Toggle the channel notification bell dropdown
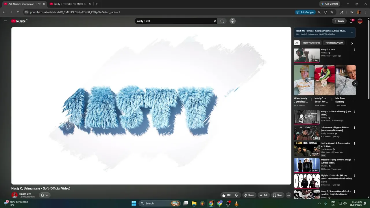This screenshot has height=208, width=370. click(44, 195)
